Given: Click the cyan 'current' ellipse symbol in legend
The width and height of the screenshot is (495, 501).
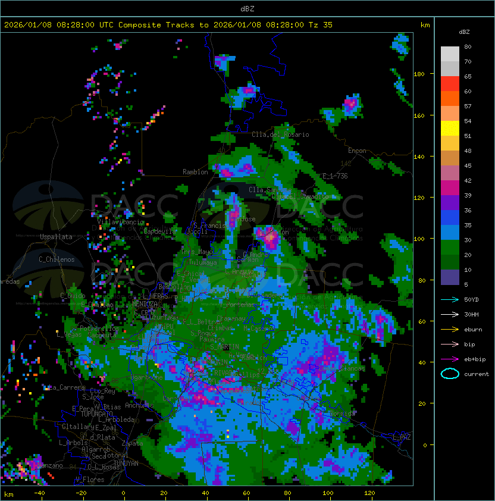Looking at the screenshot, I should 450,374.
